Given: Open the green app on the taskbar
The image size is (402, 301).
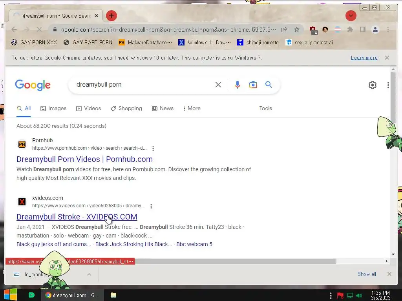Looking at the screenshot, I should pyautogui.click(x=31, y=295).
